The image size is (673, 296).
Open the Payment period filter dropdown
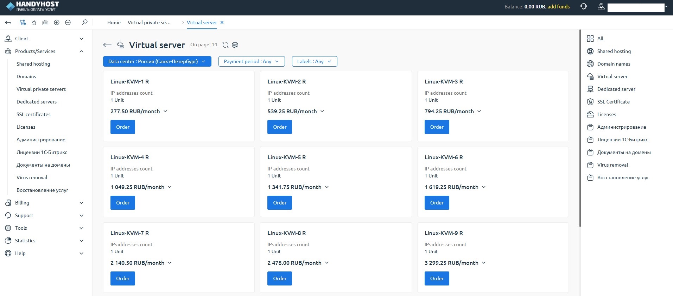(251, 61)
